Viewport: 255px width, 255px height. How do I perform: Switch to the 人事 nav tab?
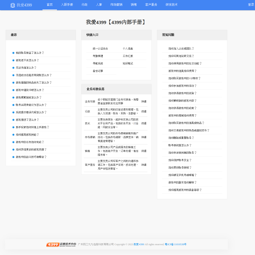[99, 5]
